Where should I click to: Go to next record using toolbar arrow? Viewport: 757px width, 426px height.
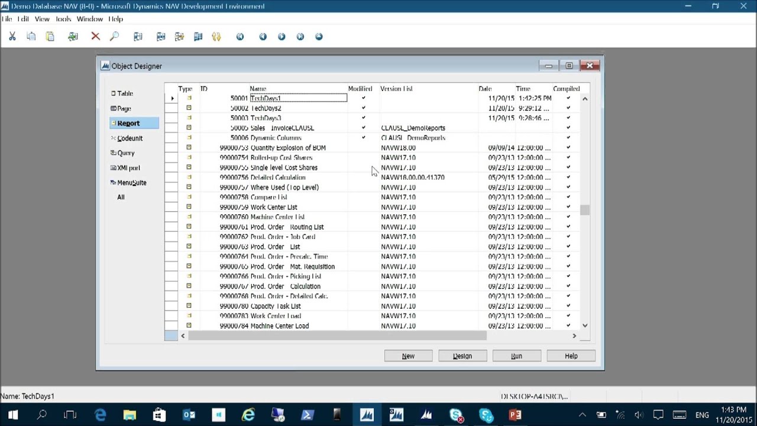point(282,37)
